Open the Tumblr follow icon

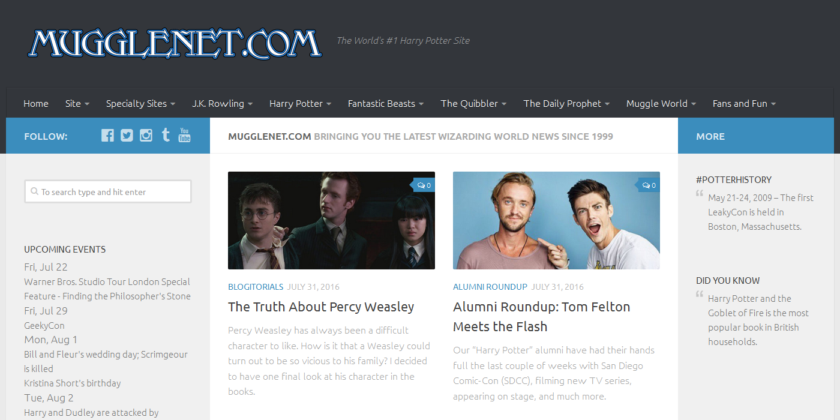[166, 135]
